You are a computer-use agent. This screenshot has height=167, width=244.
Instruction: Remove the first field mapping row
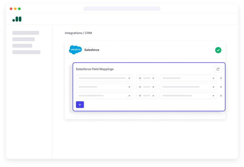[x=221, y=78]
